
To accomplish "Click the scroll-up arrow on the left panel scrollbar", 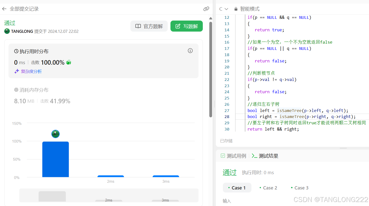I will [211, 18].
